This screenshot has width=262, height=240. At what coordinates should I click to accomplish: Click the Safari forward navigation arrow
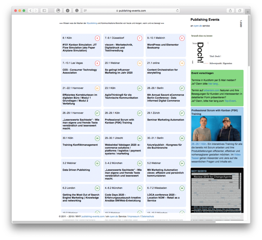[36, 11]
